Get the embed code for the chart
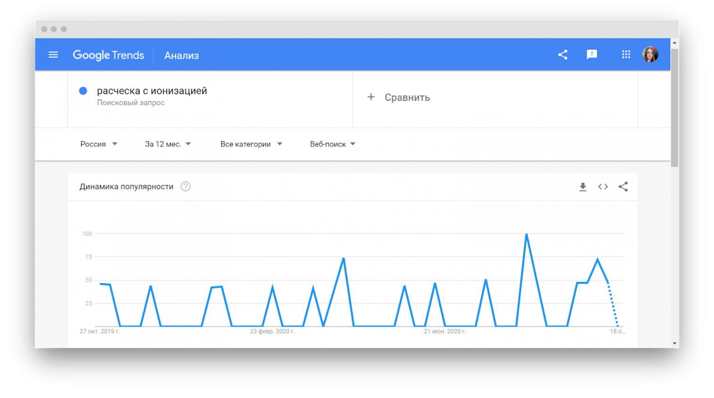This screenshot has height=398, width=714. coord(603,187)
